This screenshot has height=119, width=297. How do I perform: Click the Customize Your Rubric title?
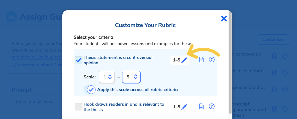[145, 25]
